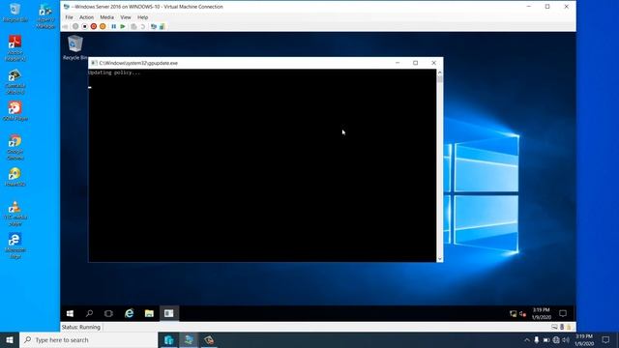Click the keyboard icon in VM status bar
619x348 pixels.
(554, 327)
